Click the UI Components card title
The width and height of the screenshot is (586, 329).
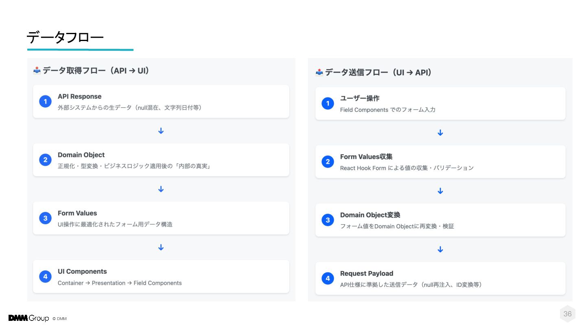[x=82, y=271]
